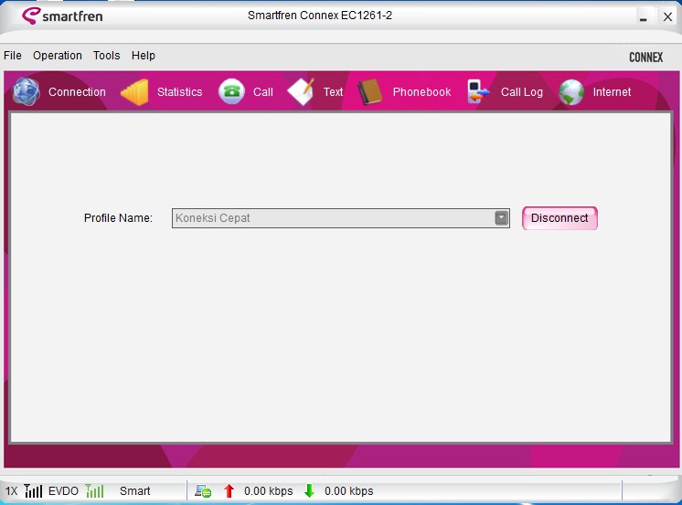Switch to the Phonebook tab label
Screen dimensions: 682x505
tap(421, 92)
